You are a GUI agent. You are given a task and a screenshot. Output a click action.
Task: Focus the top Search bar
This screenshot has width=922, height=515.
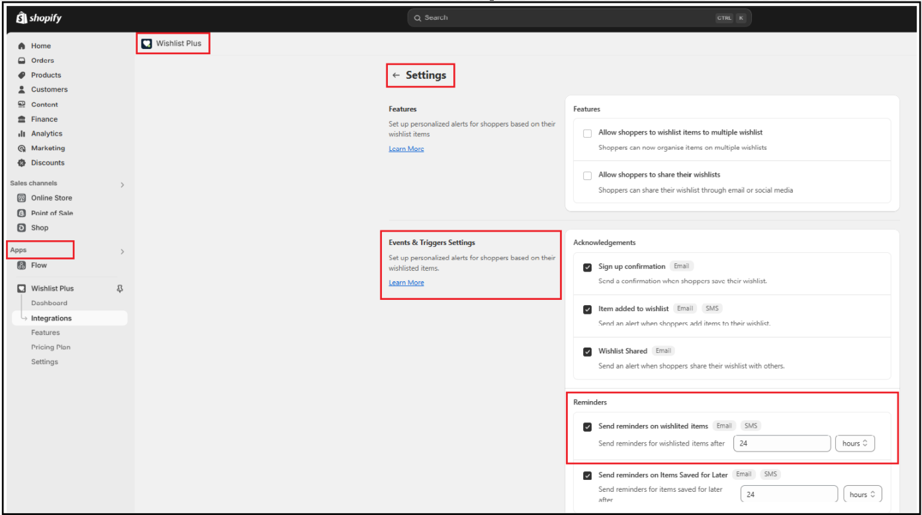click(579, 18)
